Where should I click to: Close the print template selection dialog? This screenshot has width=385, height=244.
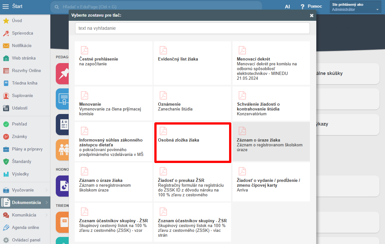[x=312, y=15]
